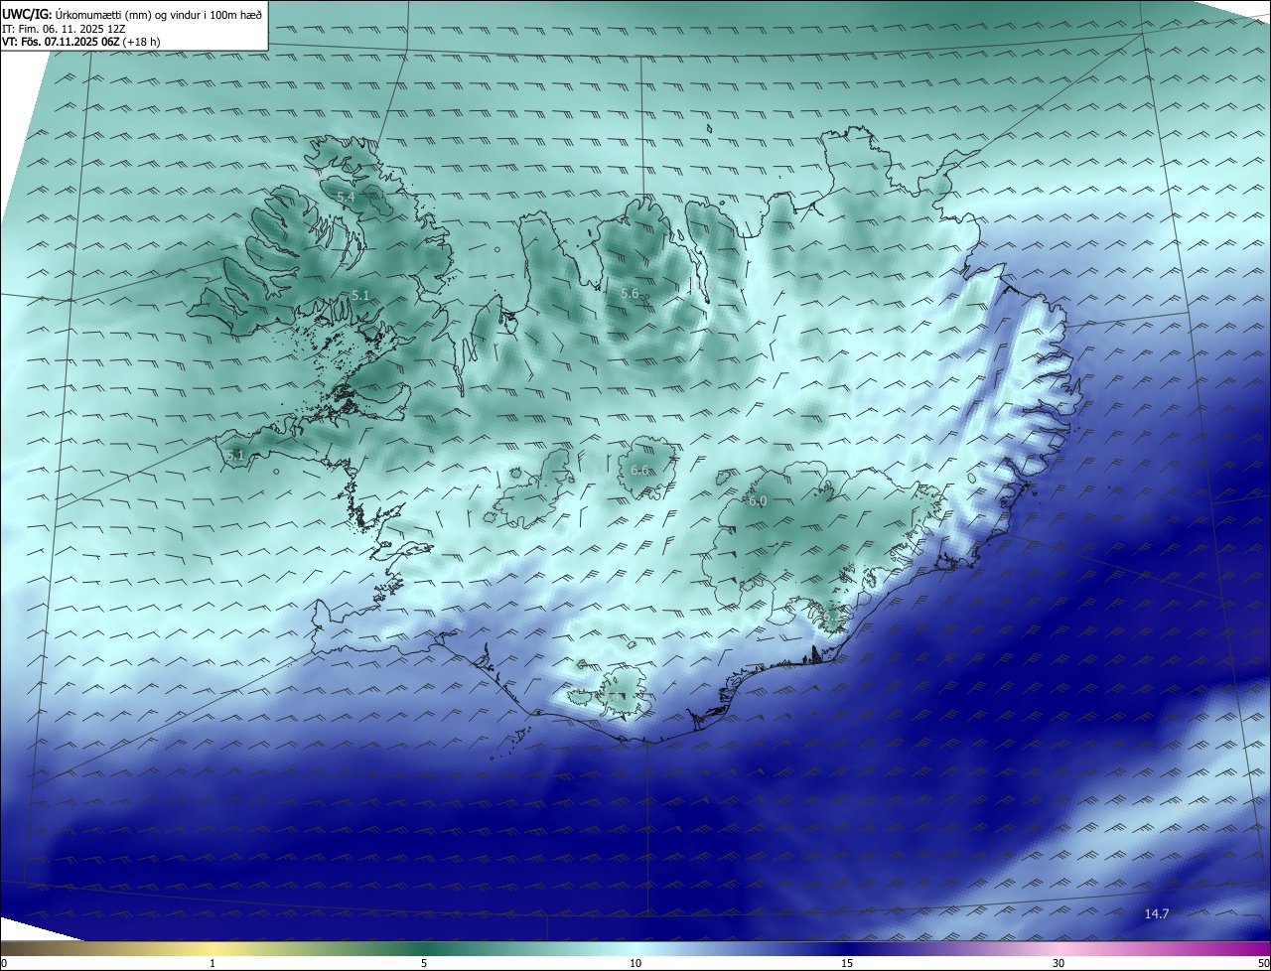Screen dimensions: 1271x971
Task: Click the "6.6" value label on the map
Action: coord(639,471)
